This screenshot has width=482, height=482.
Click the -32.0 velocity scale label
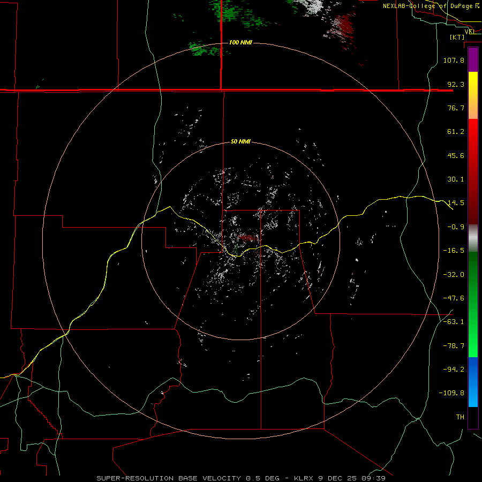[x=454, y=275]
